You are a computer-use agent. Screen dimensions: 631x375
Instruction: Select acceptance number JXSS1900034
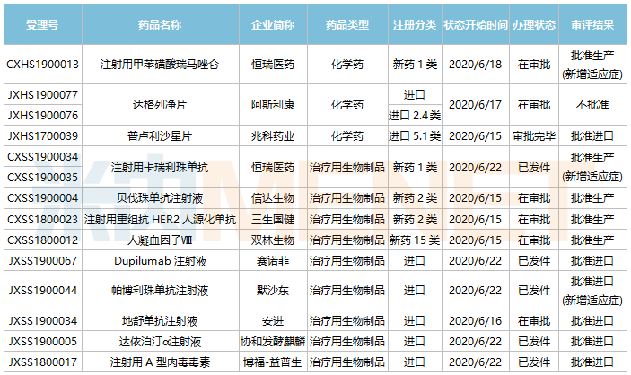tap(43, 320)
